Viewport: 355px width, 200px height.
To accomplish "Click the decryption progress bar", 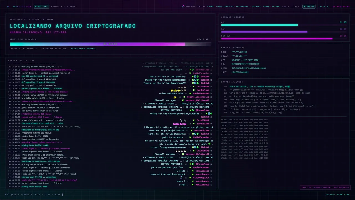I will point(110,44).
